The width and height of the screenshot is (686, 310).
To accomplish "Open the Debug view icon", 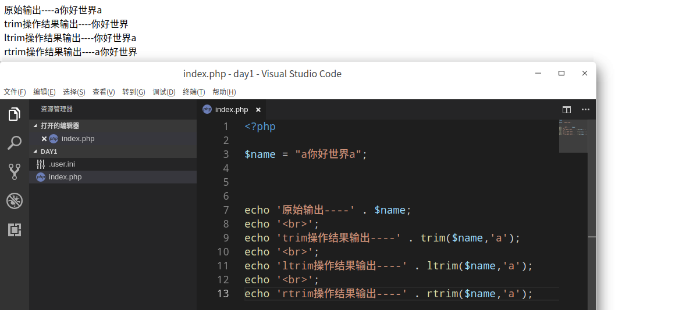I will 15,201.
